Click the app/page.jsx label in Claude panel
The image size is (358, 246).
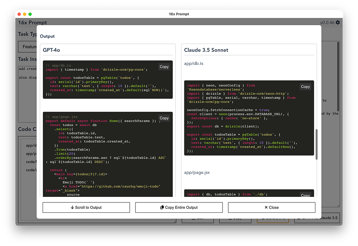pos(197,172)
